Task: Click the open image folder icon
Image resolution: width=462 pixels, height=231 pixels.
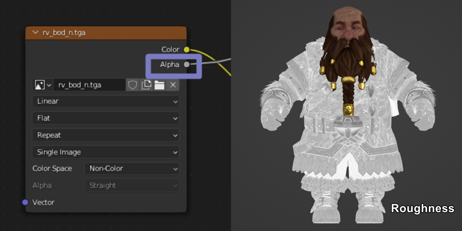Action: 159,85
